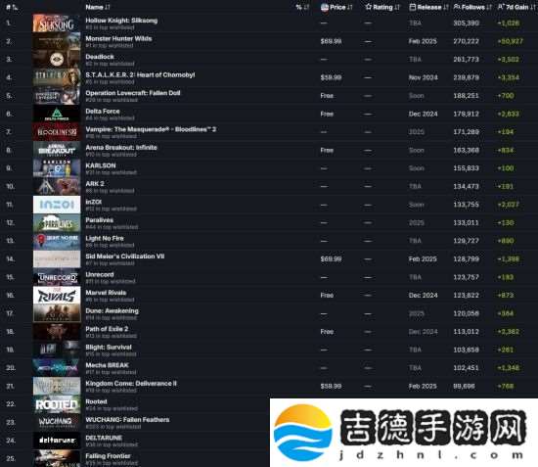Sort by the % column header
Screen dimensions: 538x467
coord(302,7)
